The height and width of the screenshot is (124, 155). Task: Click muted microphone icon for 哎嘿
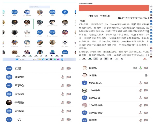[63, 68]
